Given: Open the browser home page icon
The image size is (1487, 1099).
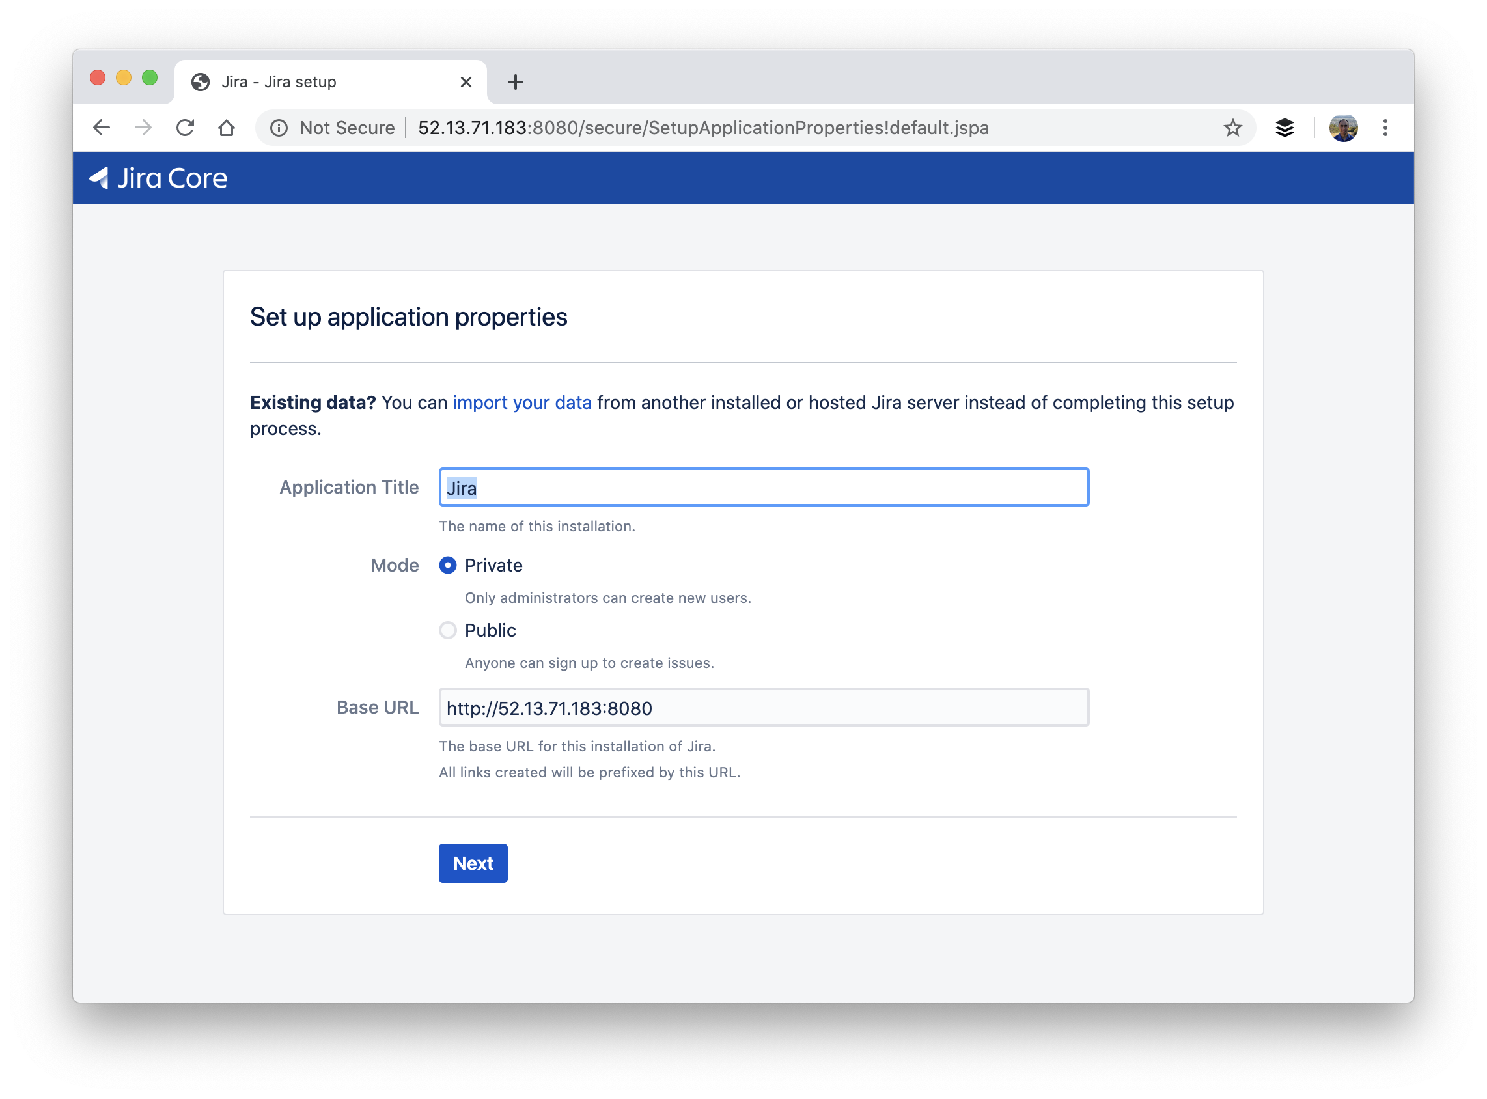Looking at the screenshot, I should 227,128.
